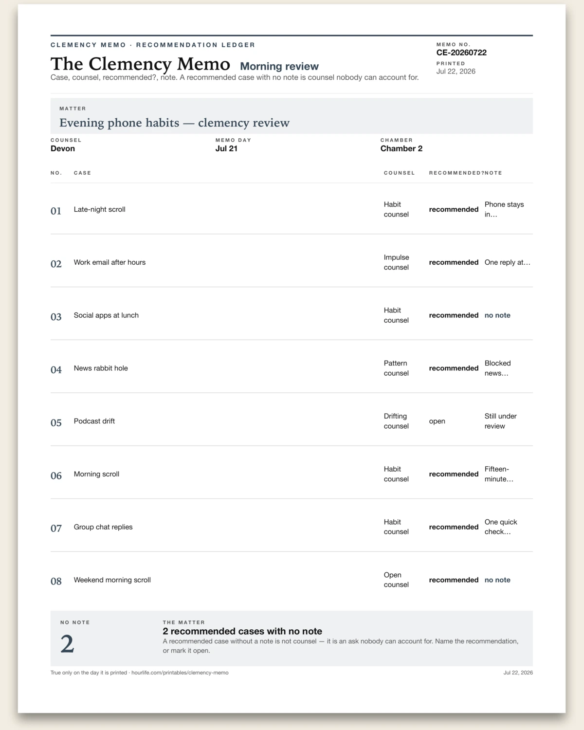
Task: Open the Work email after hours row
Action: pos(292,262)
